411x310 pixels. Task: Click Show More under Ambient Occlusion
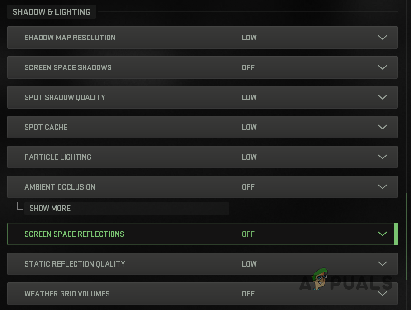50,208
